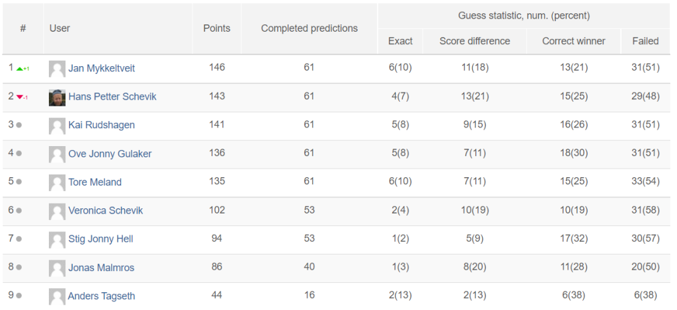Screen dimensions: 677x310
Task: Open Jan Mykkeltveit's user profile link
Action: [x=101, y=68]
